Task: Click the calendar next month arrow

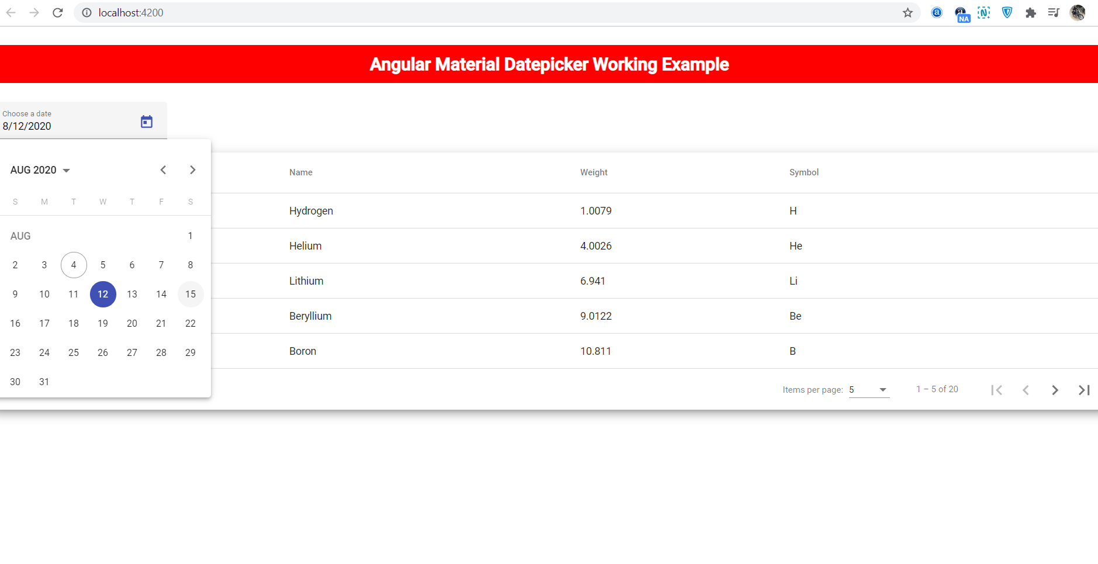Action: [x=192, y=169]
